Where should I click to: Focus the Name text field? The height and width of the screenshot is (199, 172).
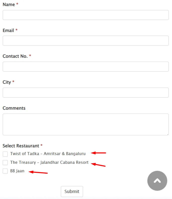(86, 15)
